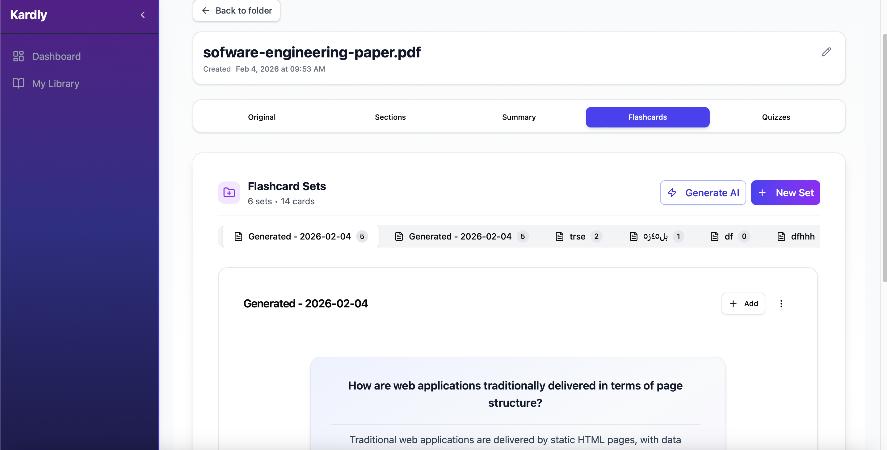The width and height of the screenshot is (887, 450).
Task: Click count badge 2 on trse set
Action: coord(596,236)
